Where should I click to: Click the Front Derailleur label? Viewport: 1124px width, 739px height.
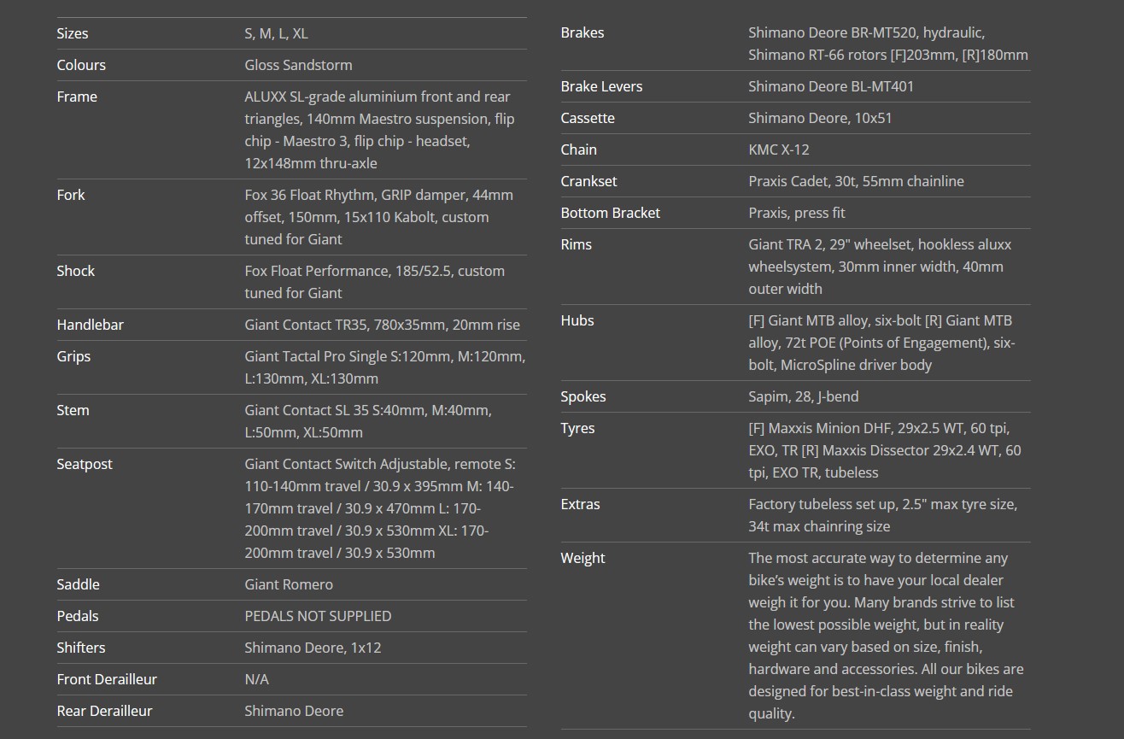(x=107, y=679)
